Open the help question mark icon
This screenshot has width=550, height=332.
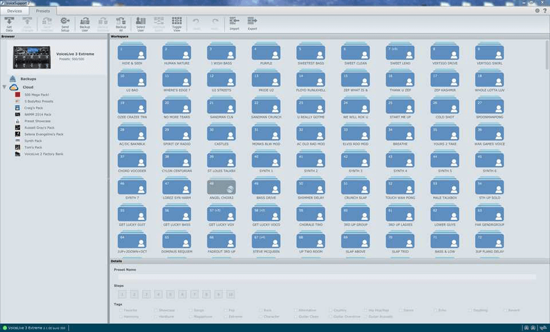[x=545, y=11]
